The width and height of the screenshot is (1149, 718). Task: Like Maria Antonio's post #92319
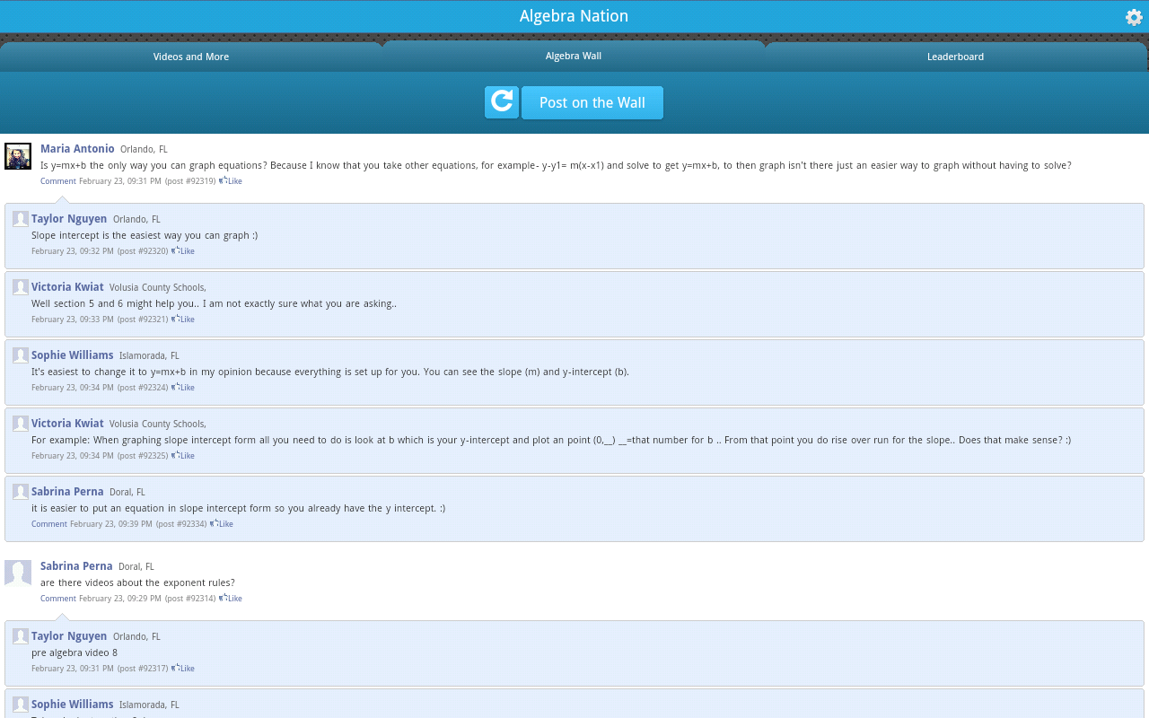[x=231, y=181]
